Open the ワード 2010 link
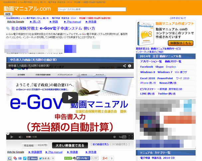 click(183, 78)
